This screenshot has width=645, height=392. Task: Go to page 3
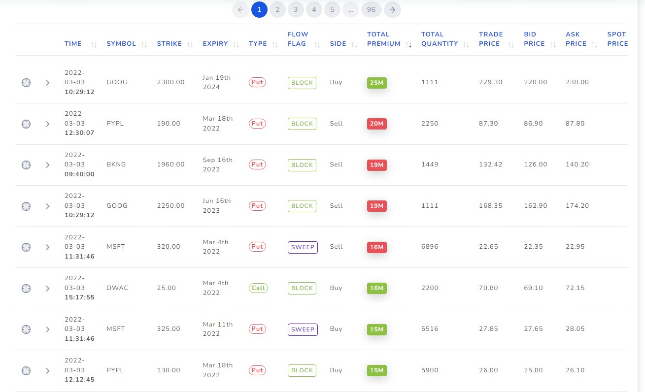pos(296,9)
